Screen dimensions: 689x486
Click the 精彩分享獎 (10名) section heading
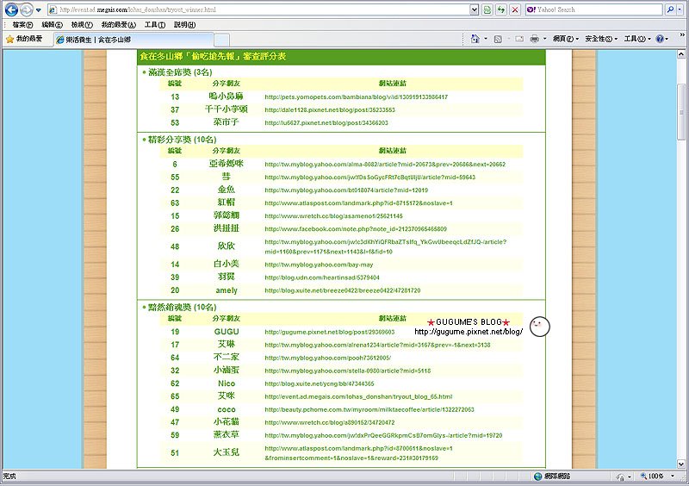tap(182, 140)
